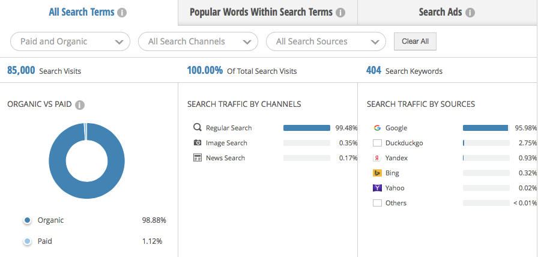This screenshot has width=538, height=257.
Task: Open the Search Ads tab
Action: tap(447, 12)
